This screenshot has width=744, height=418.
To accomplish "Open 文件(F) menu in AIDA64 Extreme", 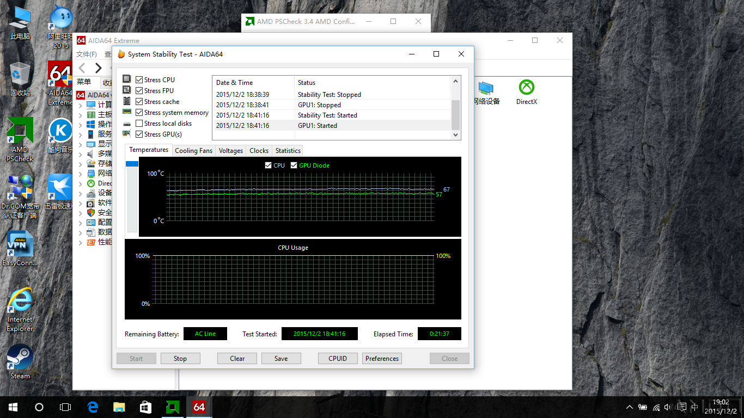I will 87,54.
